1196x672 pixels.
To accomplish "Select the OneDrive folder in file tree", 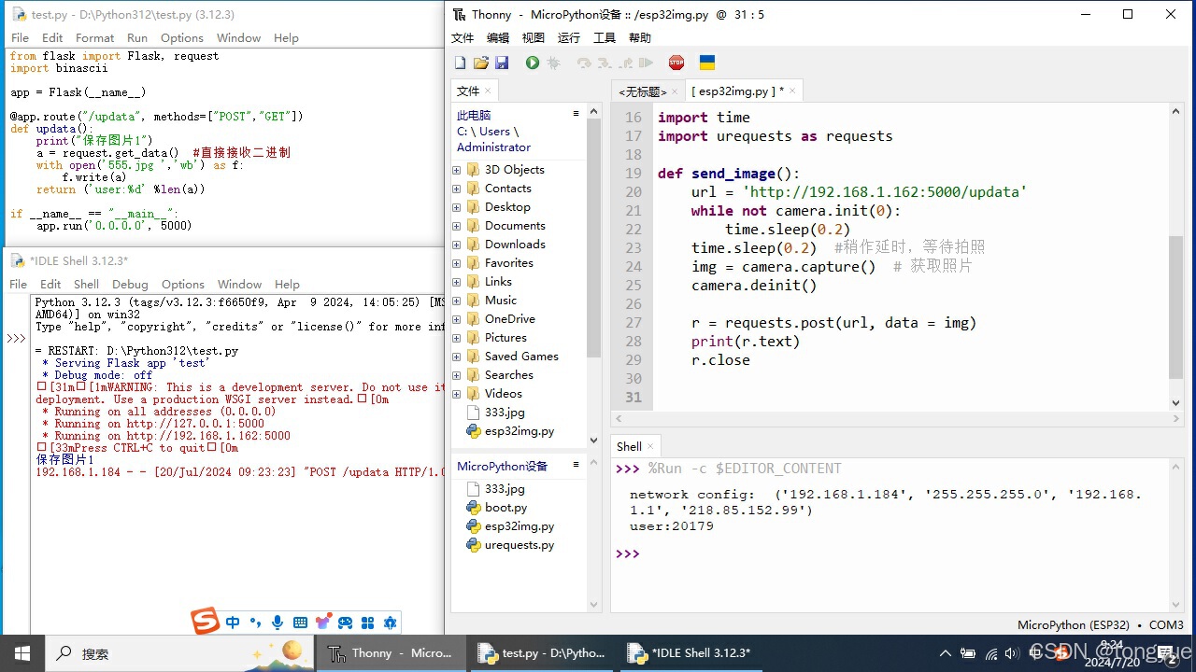I will tap(509, 319).
